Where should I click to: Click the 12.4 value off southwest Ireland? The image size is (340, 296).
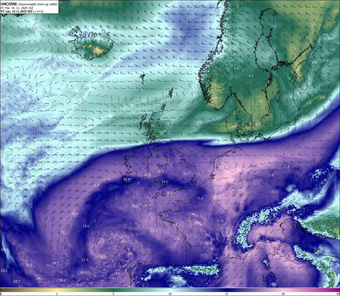coord(127,179)
